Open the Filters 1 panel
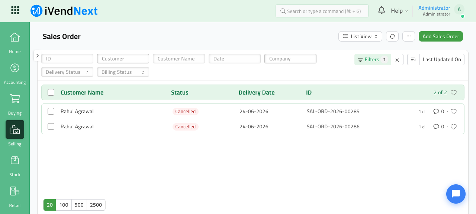 pyautogui.click(x=373, y=60)
